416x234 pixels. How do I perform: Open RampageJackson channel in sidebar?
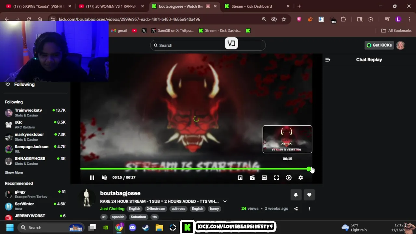(x=35, y=149)
